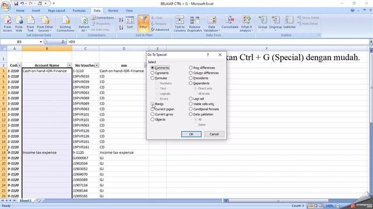Open the No Voucher filter dropdown
Viewport: 373px width, 209px height.
pyautogui.click(x=97, y=65)
